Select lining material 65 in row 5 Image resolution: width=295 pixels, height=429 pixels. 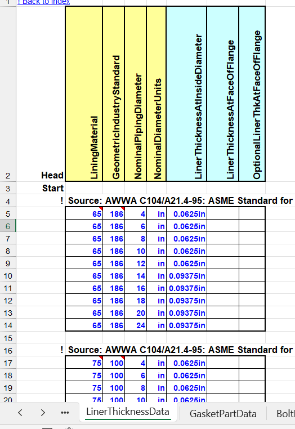pos(84,214)
